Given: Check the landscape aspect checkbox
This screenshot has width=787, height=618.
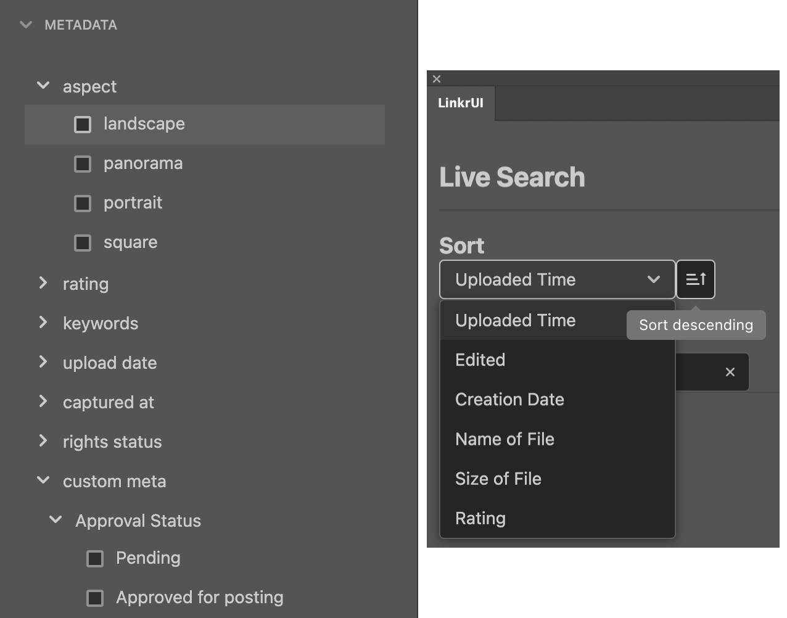Looking at the screenshot, I should click(83, 124).
